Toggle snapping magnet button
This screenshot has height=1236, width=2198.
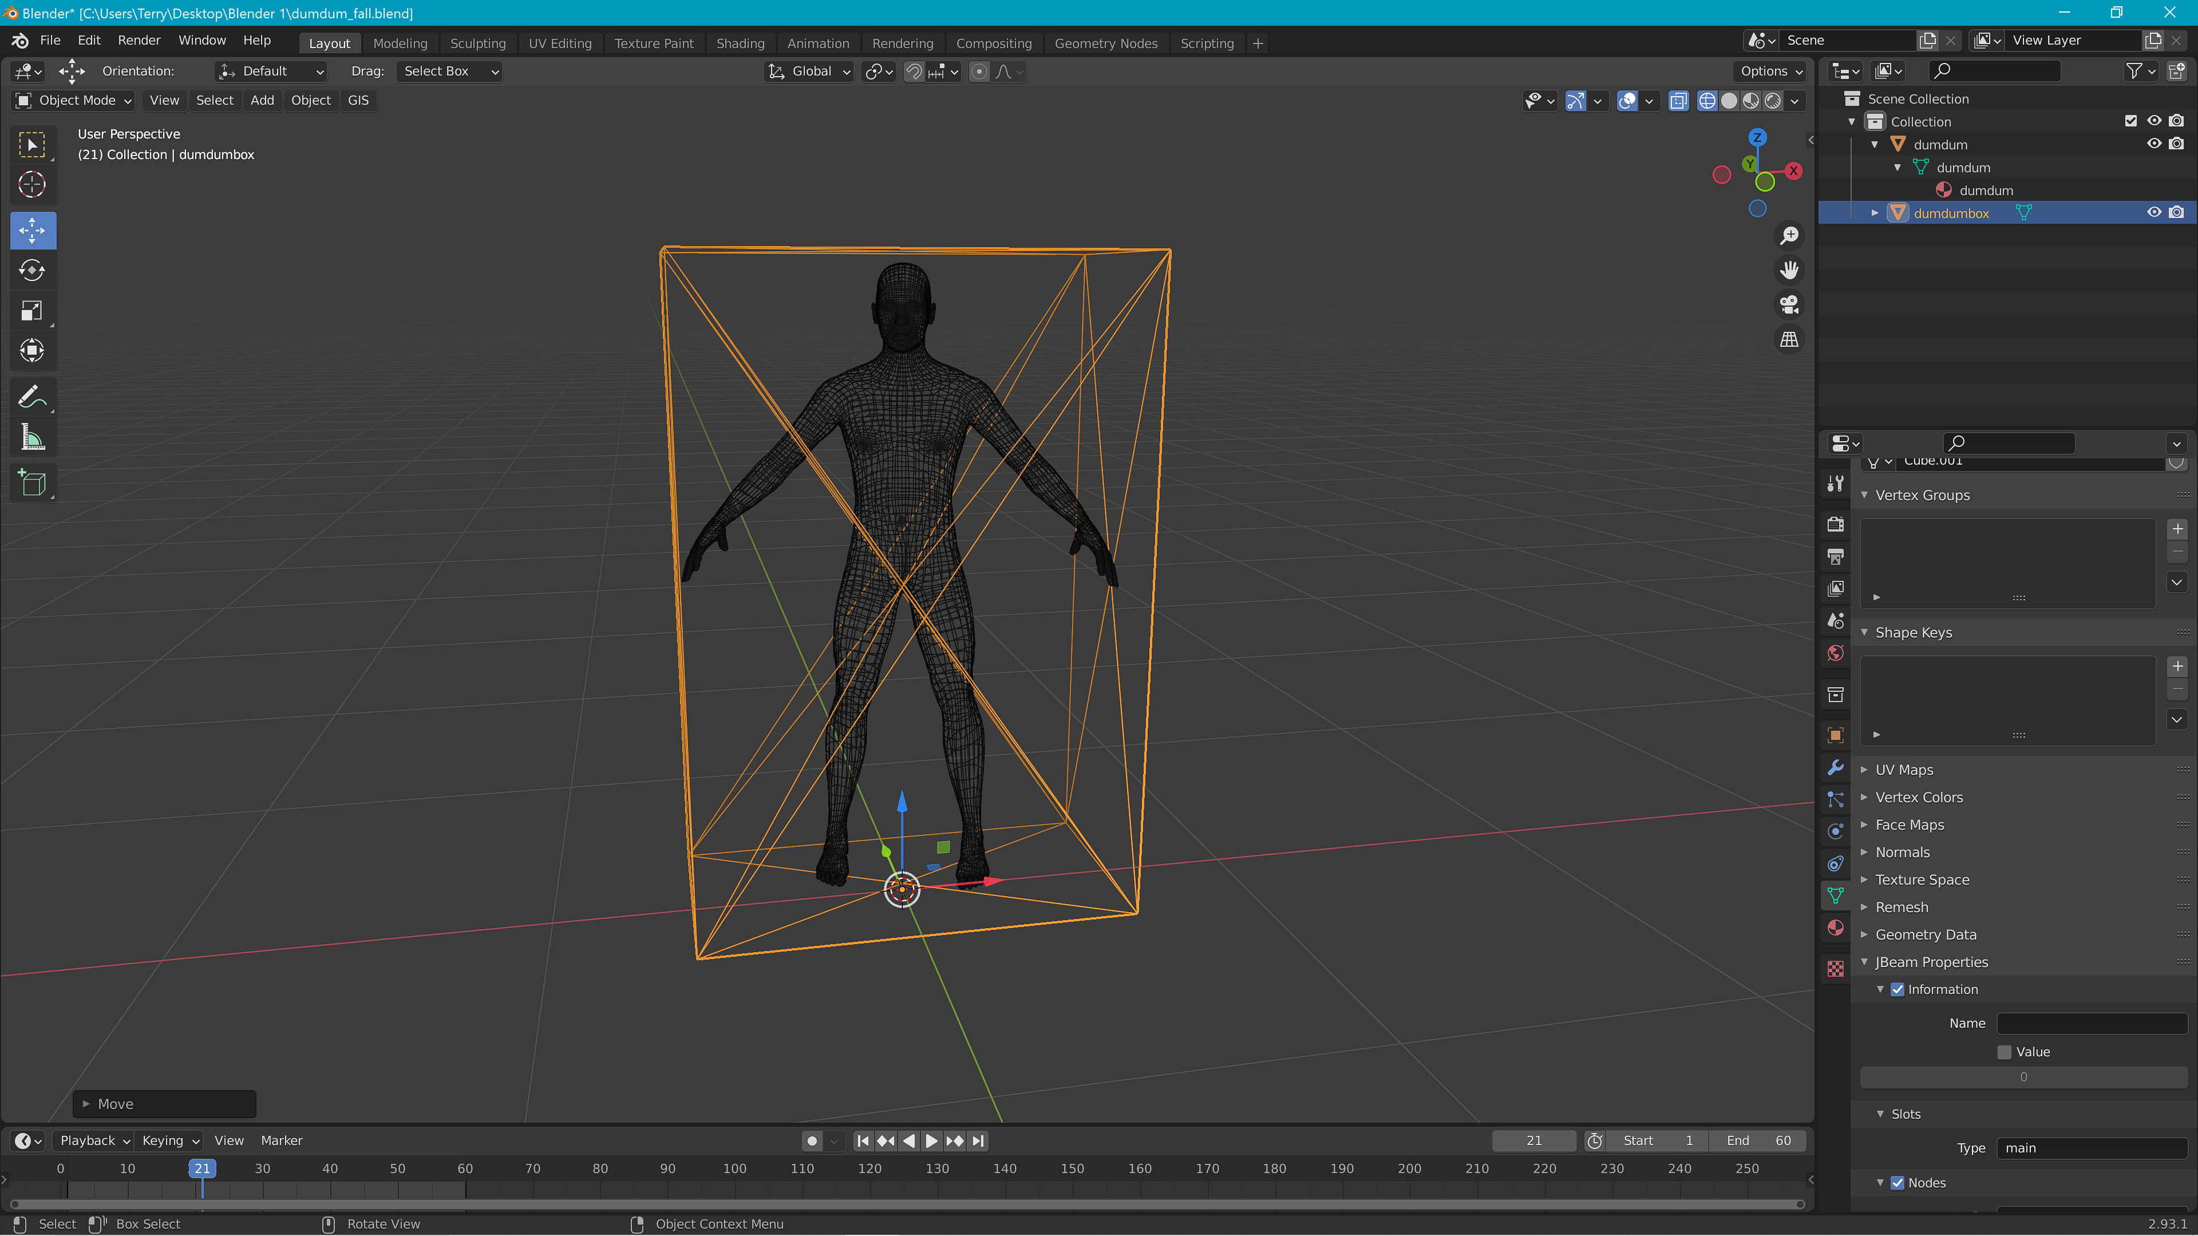(914, 72)
